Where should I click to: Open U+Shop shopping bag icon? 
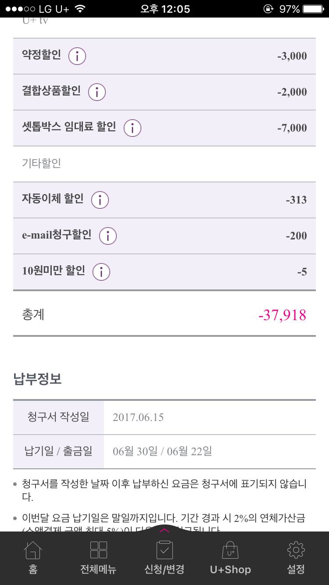230,558
